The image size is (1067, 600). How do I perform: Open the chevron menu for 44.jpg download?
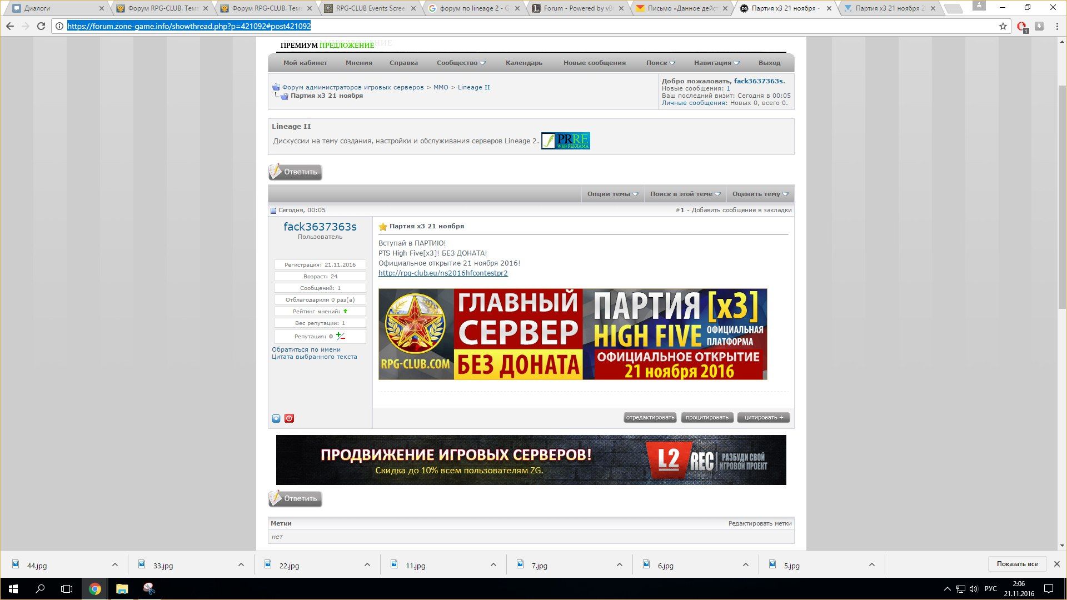tap(114, 565)
